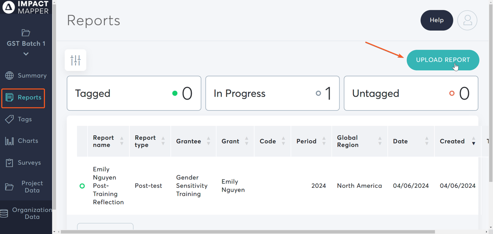Filter by the In Progress status card
This screenshot has height=234, width=493.
[x=272, y=93]
